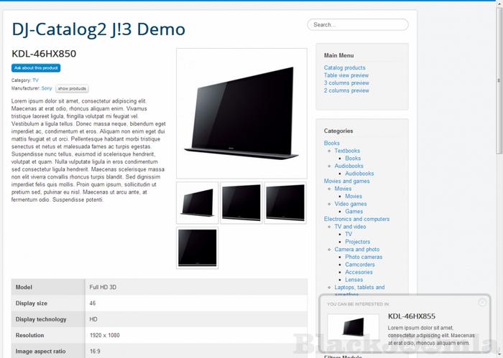The width and height of the screenshot is (503, 358).
Task: Select the first TV thumbnail below main image
Action: coord(197,202)
